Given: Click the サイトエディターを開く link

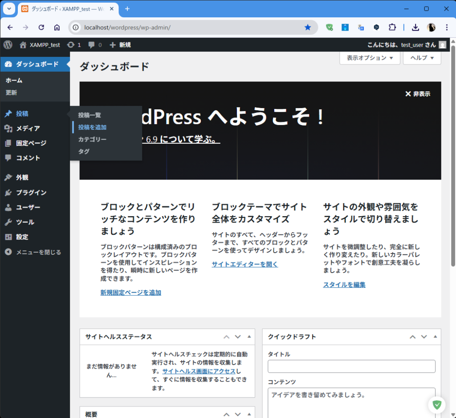Looking at the screenshot, I should pos(244,264).
